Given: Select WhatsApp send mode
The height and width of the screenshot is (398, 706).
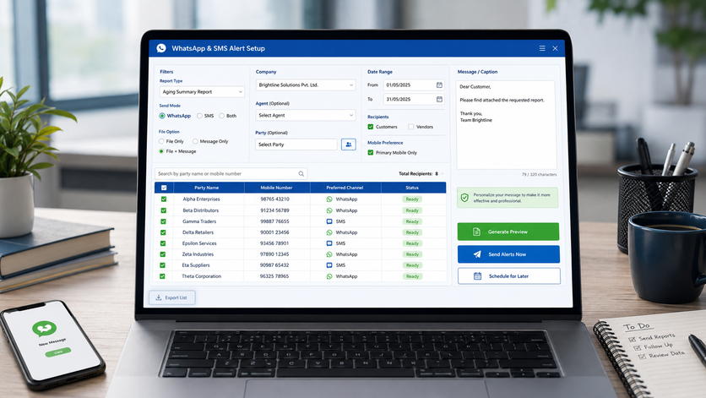Looking at the screenshot, I should 162,116.
